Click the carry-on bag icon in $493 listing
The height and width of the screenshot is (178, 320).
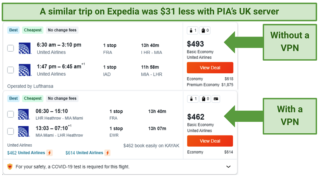191,31
